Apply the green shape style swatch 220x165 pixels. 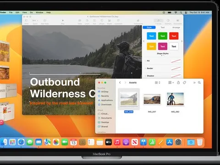[163, 36]
